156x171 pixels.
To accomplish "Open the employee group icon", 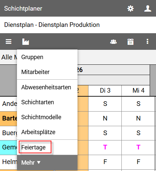I will pos(113,42).
